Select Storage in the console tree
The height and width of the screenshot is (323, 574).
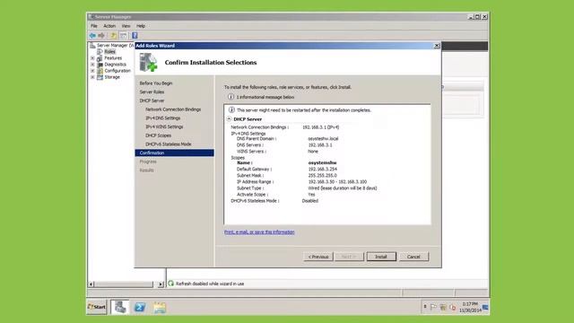[x=112, y=77]
